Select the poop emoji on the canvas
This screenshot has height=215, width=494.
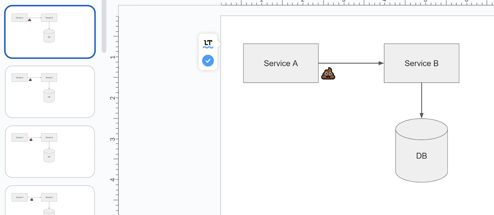click(x=328, y=73)
